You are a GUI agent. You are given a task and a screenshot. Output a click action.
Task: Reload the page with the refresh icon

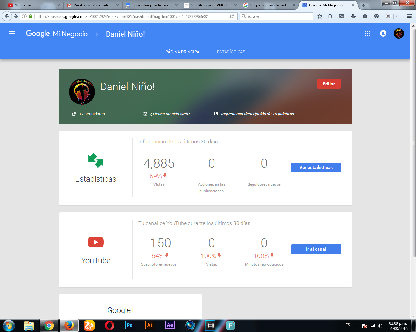[x=232, y=16]
